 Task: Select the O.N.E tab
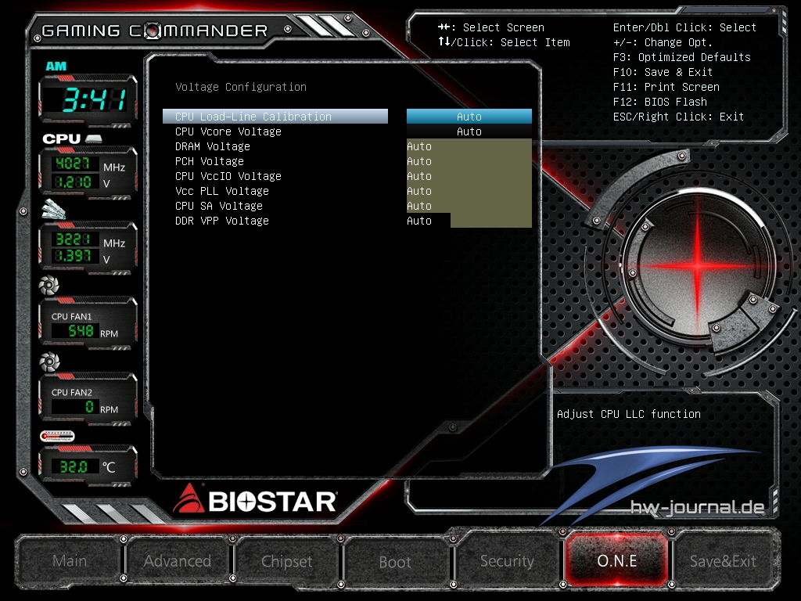pyautogui.click(x=616, y=560)
